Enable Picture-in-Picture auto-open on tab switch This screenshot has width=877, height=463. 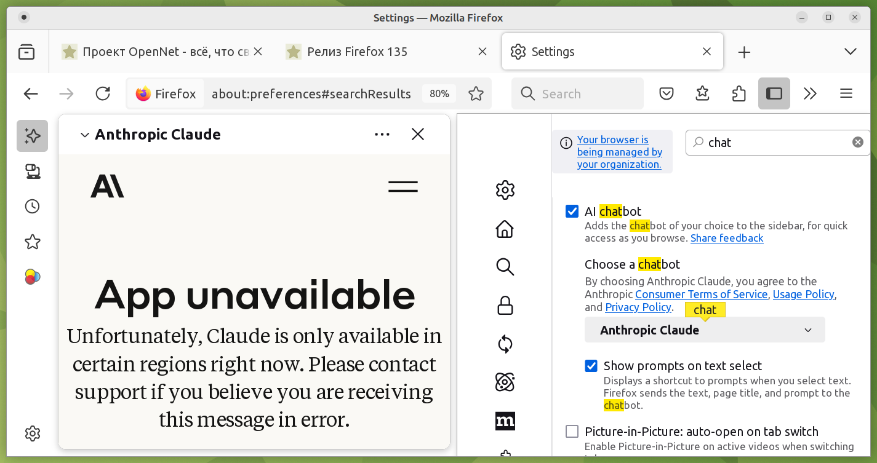(x=572, y=432)
